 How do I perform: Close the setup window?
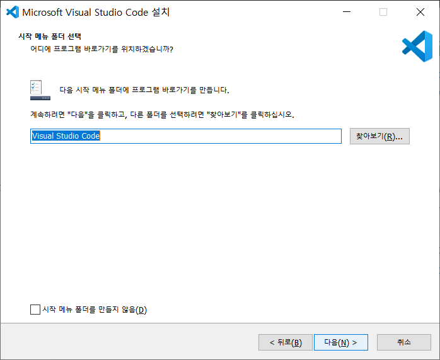click(x=420, y=12)
